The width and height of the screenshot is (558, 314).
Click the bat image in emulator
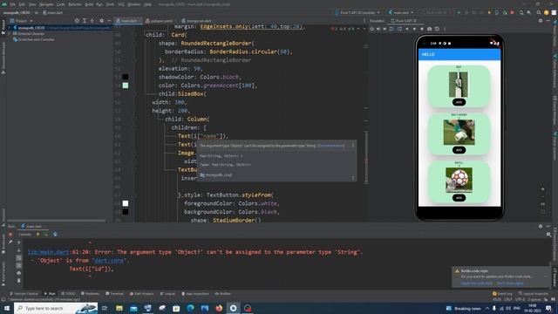click(x=459, y=85)
